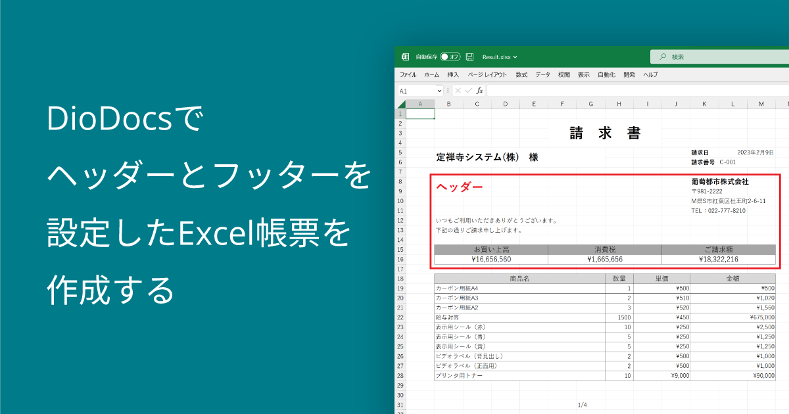Click the Save icon next to AutoSave
789x414 pixels.
pyautogui.click(x=469, y=56)
